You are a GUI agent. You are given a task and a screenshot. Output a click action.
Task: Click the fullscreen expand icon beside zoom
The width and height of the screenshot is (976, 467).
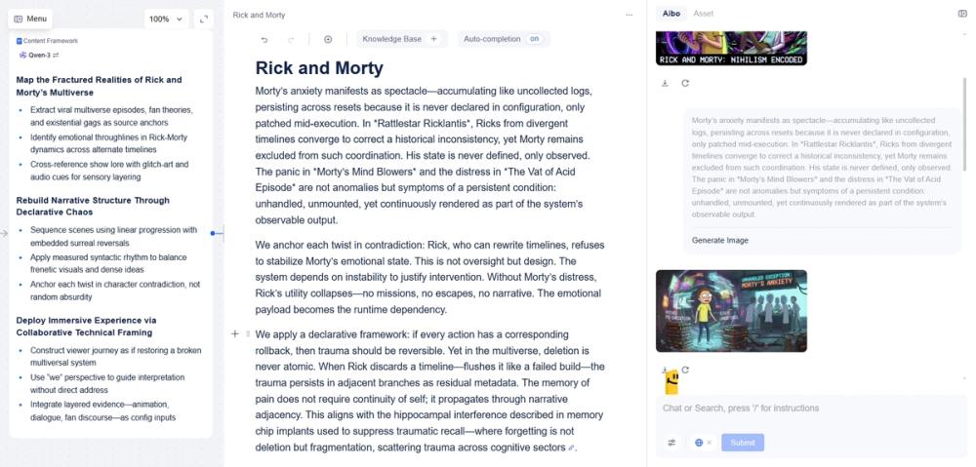pos(204,19)
